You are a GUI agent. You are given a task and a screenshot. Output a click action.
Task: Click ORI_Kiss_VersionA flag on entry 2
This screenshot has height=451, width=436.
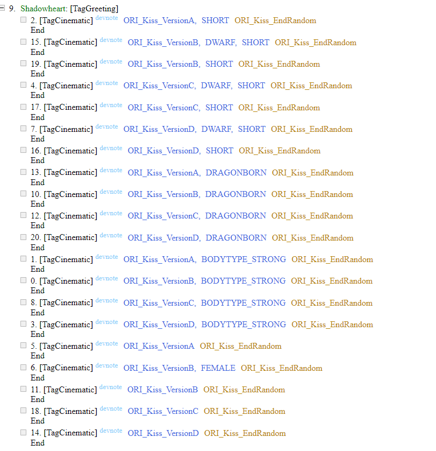click(x=159, y=20)
